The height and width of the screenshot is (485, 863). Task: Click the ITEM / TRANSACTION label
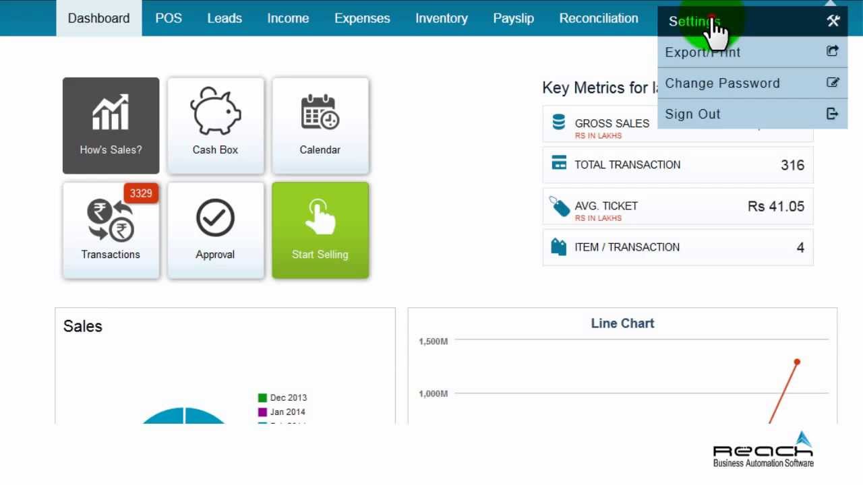pos(627,247)
